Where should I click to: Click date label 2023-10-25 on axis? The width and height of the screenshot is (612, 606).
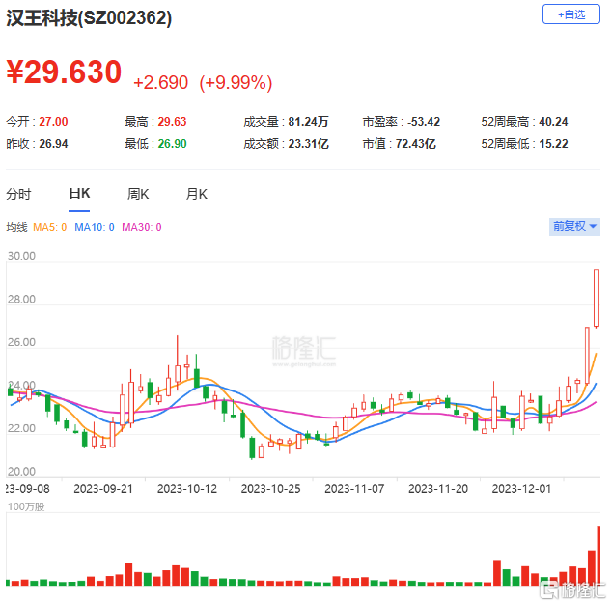[x=271, y=489]
